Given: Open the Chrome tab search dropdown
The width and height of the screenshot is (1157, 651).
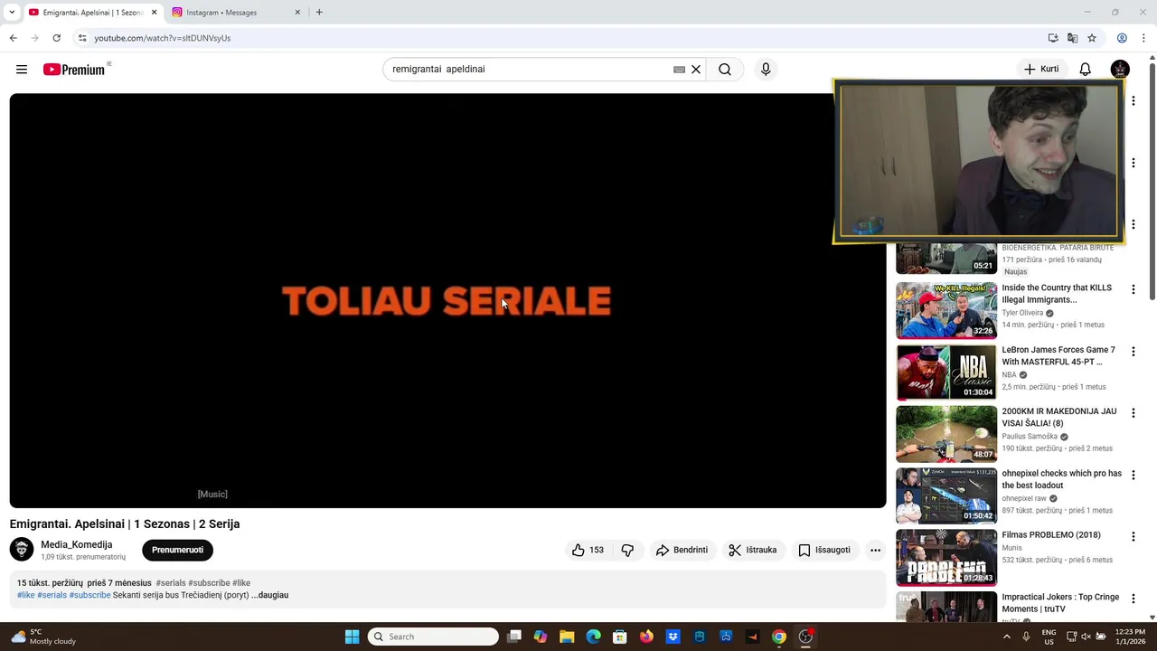Looking at the screenshot, I should point(12,12).
